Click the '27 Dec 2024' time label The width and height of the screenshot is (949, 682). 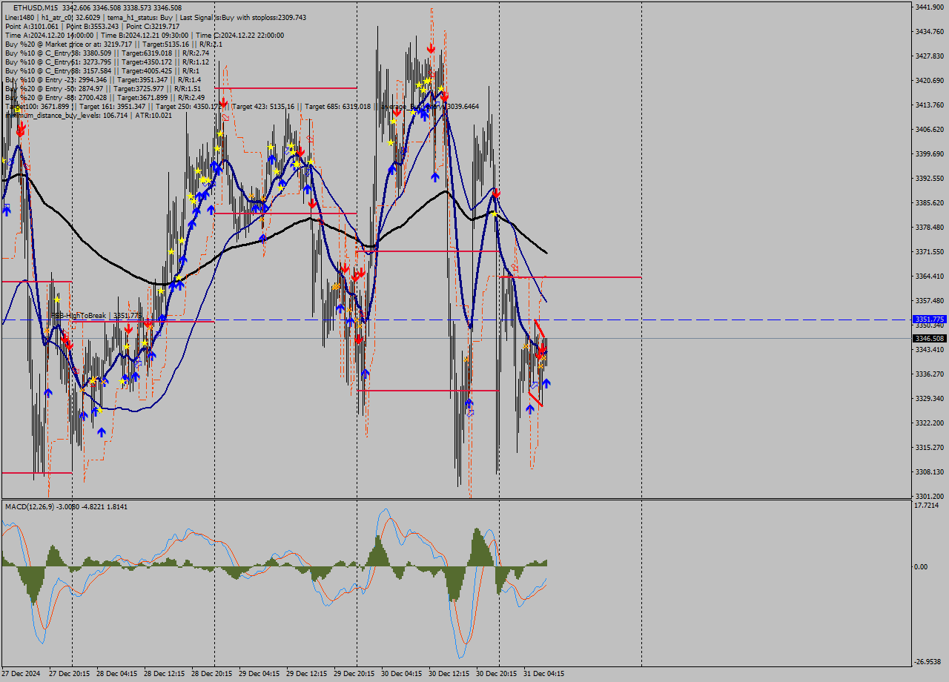pos(22,674)
